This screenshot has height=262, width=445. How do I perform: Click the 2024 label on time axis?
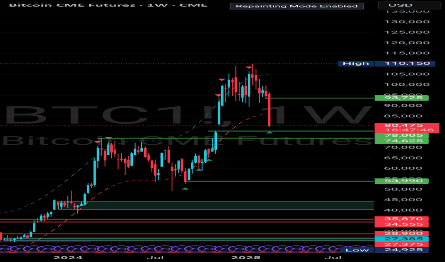pos(68,257)
